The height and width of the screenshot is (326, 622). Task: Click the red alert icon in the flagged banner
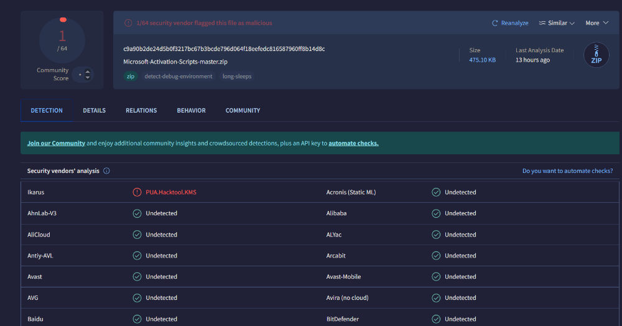pyautogui.click(x=128, y=23)
